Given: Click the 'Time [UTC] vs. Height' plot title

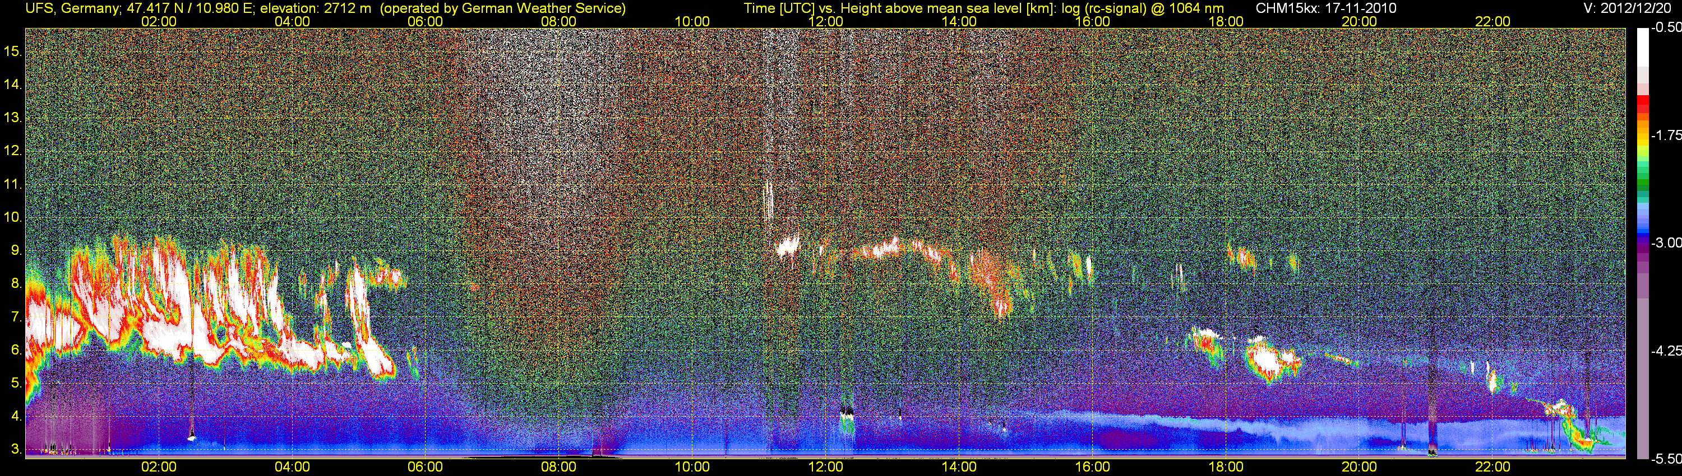Looking at the screenshot, I should [x=814, y=8].
